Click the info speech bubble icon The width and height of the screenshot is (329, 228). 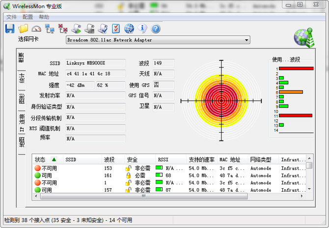[x=142, y=28]
